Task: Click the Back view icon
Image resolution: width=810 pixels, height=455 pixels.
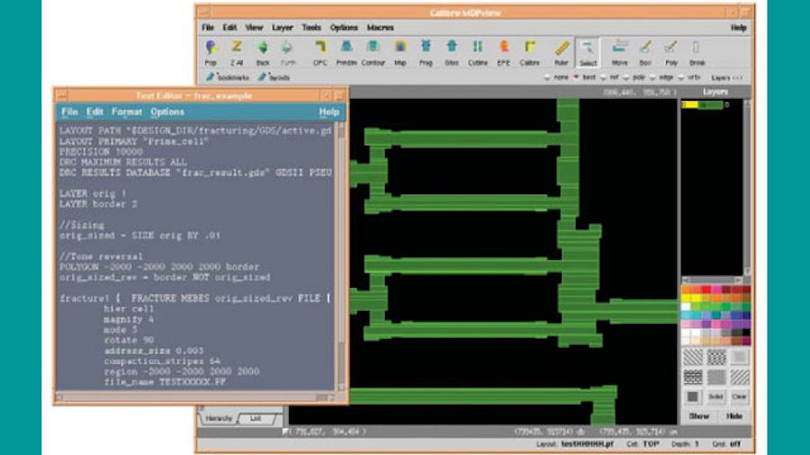Action: point(263,53)
